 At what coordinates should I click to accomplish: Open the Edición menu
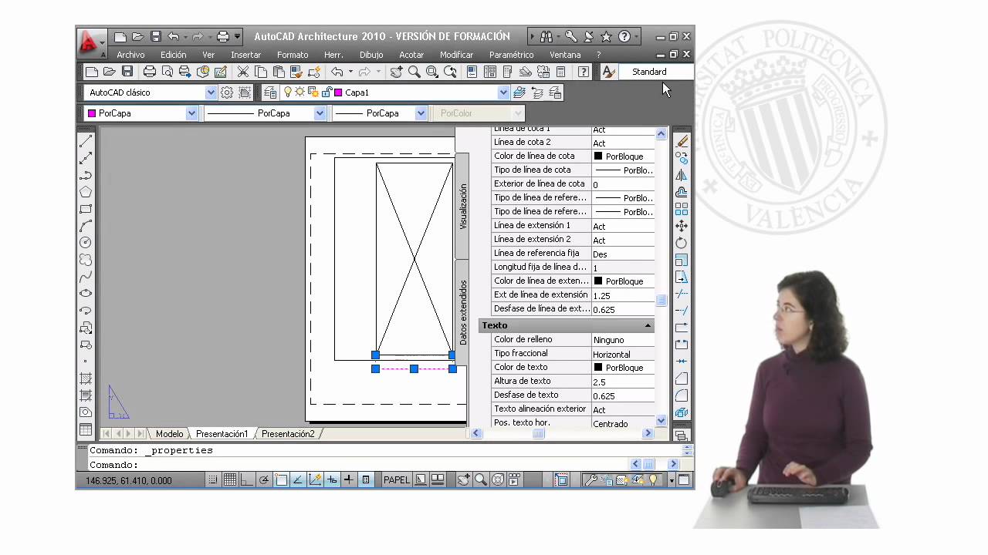click(174, 55)
